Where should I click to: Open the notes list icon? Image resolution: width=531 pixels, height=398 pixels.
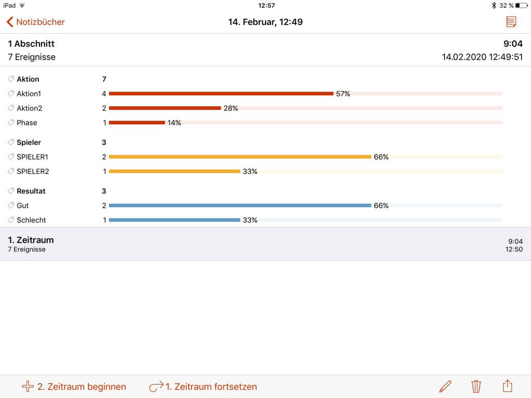tap(511, 22)
